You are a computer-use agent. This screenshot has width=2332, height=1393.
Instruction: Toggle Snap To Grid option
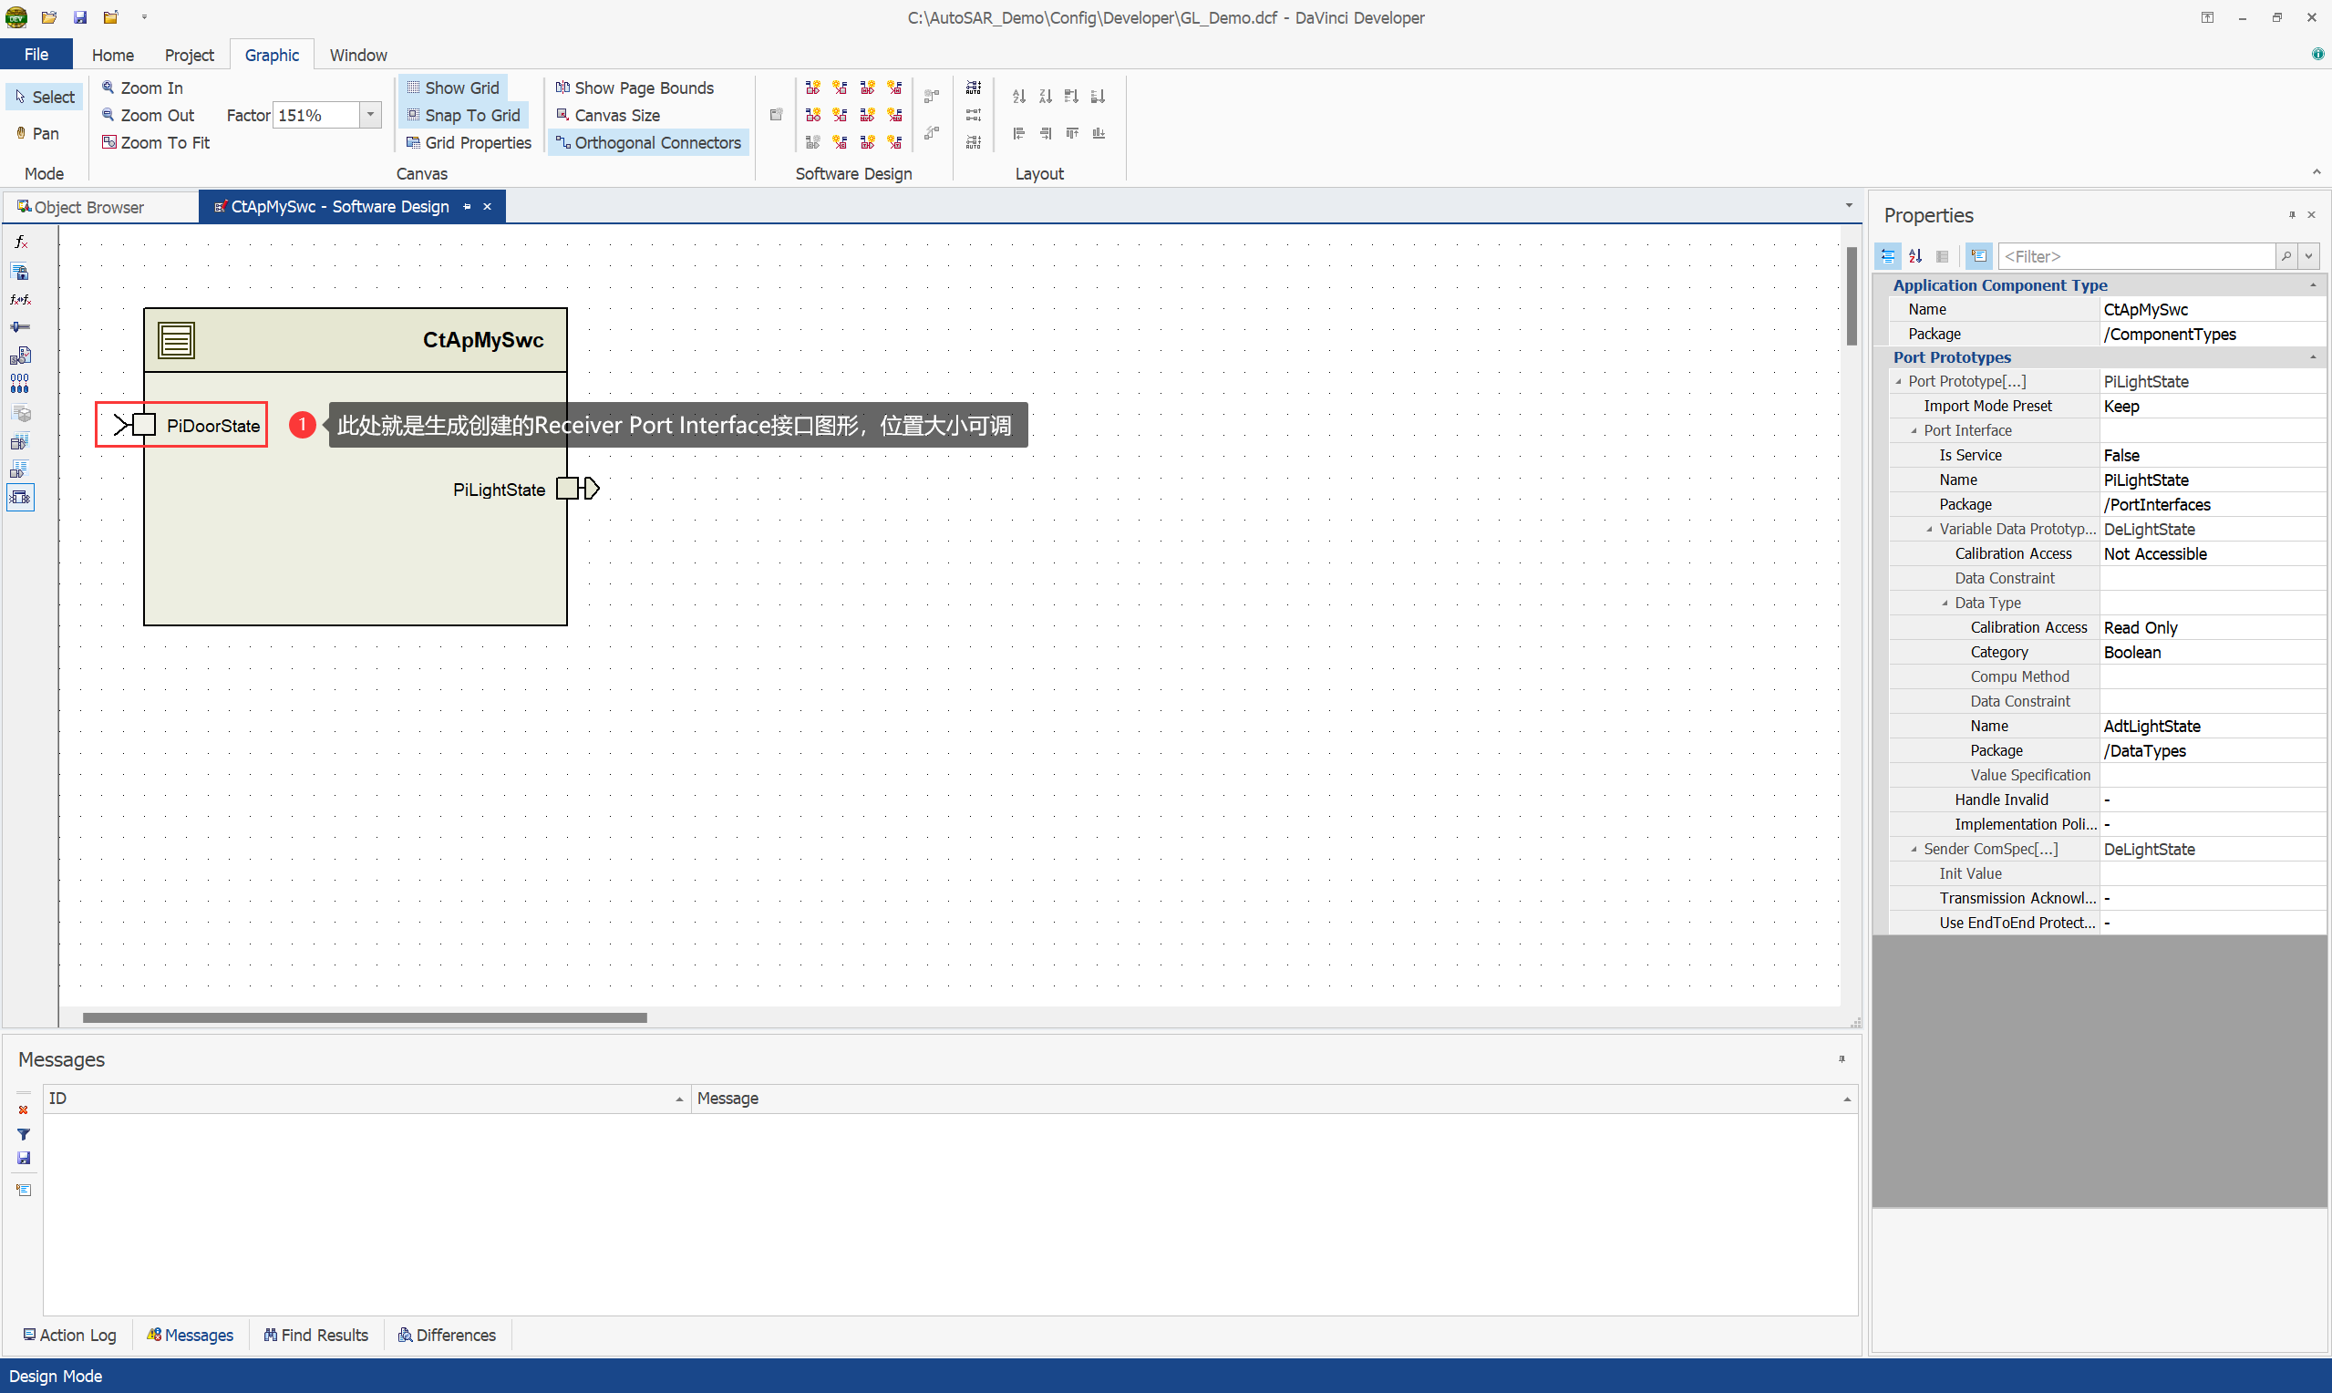pyautogui.click(x=464, y=115)
